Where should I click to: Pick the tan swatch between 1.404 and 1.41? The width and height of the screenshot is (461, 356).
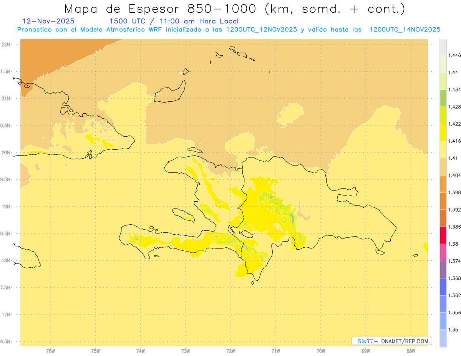tap(443, 167)
